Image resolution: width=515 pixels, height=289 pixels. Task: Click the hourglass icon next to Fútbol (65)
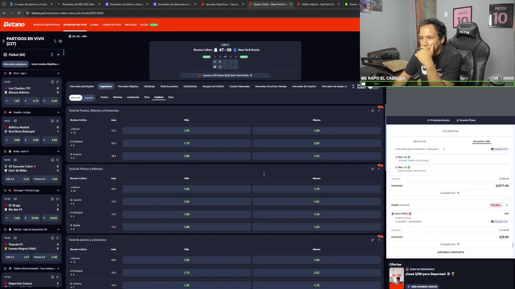(x=51, y=55)
